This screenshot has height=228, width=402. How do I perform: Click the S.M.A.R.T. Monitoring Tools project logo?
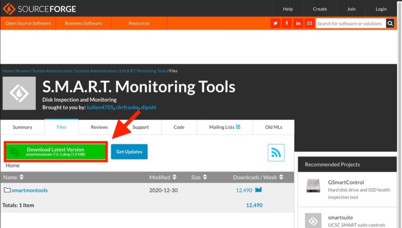19,93
